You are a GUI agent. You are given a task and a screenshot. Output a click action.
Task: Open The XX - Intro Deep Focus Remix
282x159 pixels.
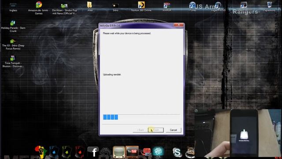pos(13,44)
